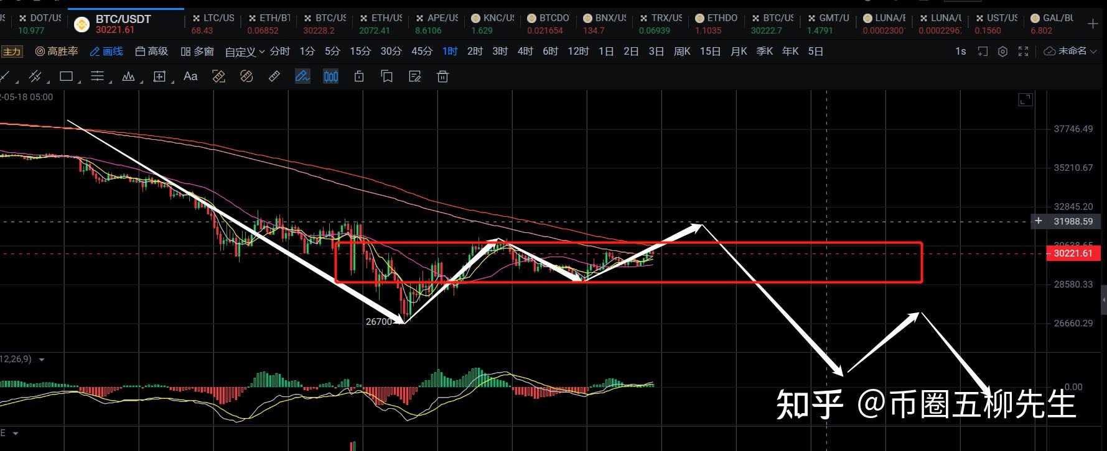The image size is (1107, 451).
Task: Select the 周K weekly interval
Action: click(682, 51)
